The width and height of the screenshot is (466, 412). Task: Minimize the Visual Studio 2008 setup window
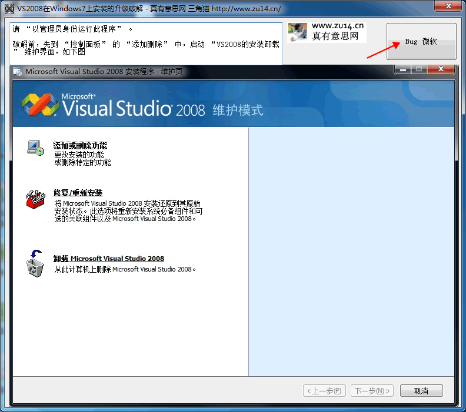pos(403,69)
